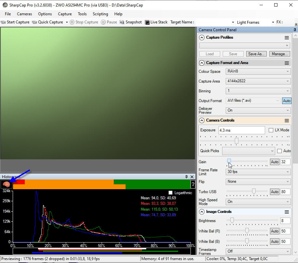Click the Save As button
The height and width of the screenshot is (263, 298).
click(x=257, y=54)
